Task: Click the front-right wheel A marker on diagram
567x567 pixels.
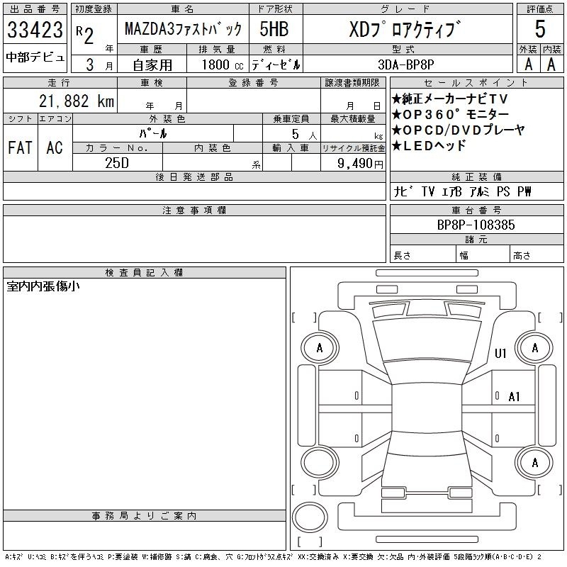Action: [x=534, y=348]
